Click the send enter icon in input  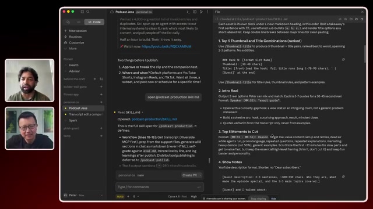point(199,187)
